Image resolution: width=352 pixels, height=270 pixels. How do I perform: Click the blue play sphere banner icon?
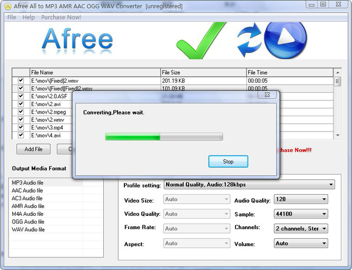pyautogui.click(x=285, y=39)
